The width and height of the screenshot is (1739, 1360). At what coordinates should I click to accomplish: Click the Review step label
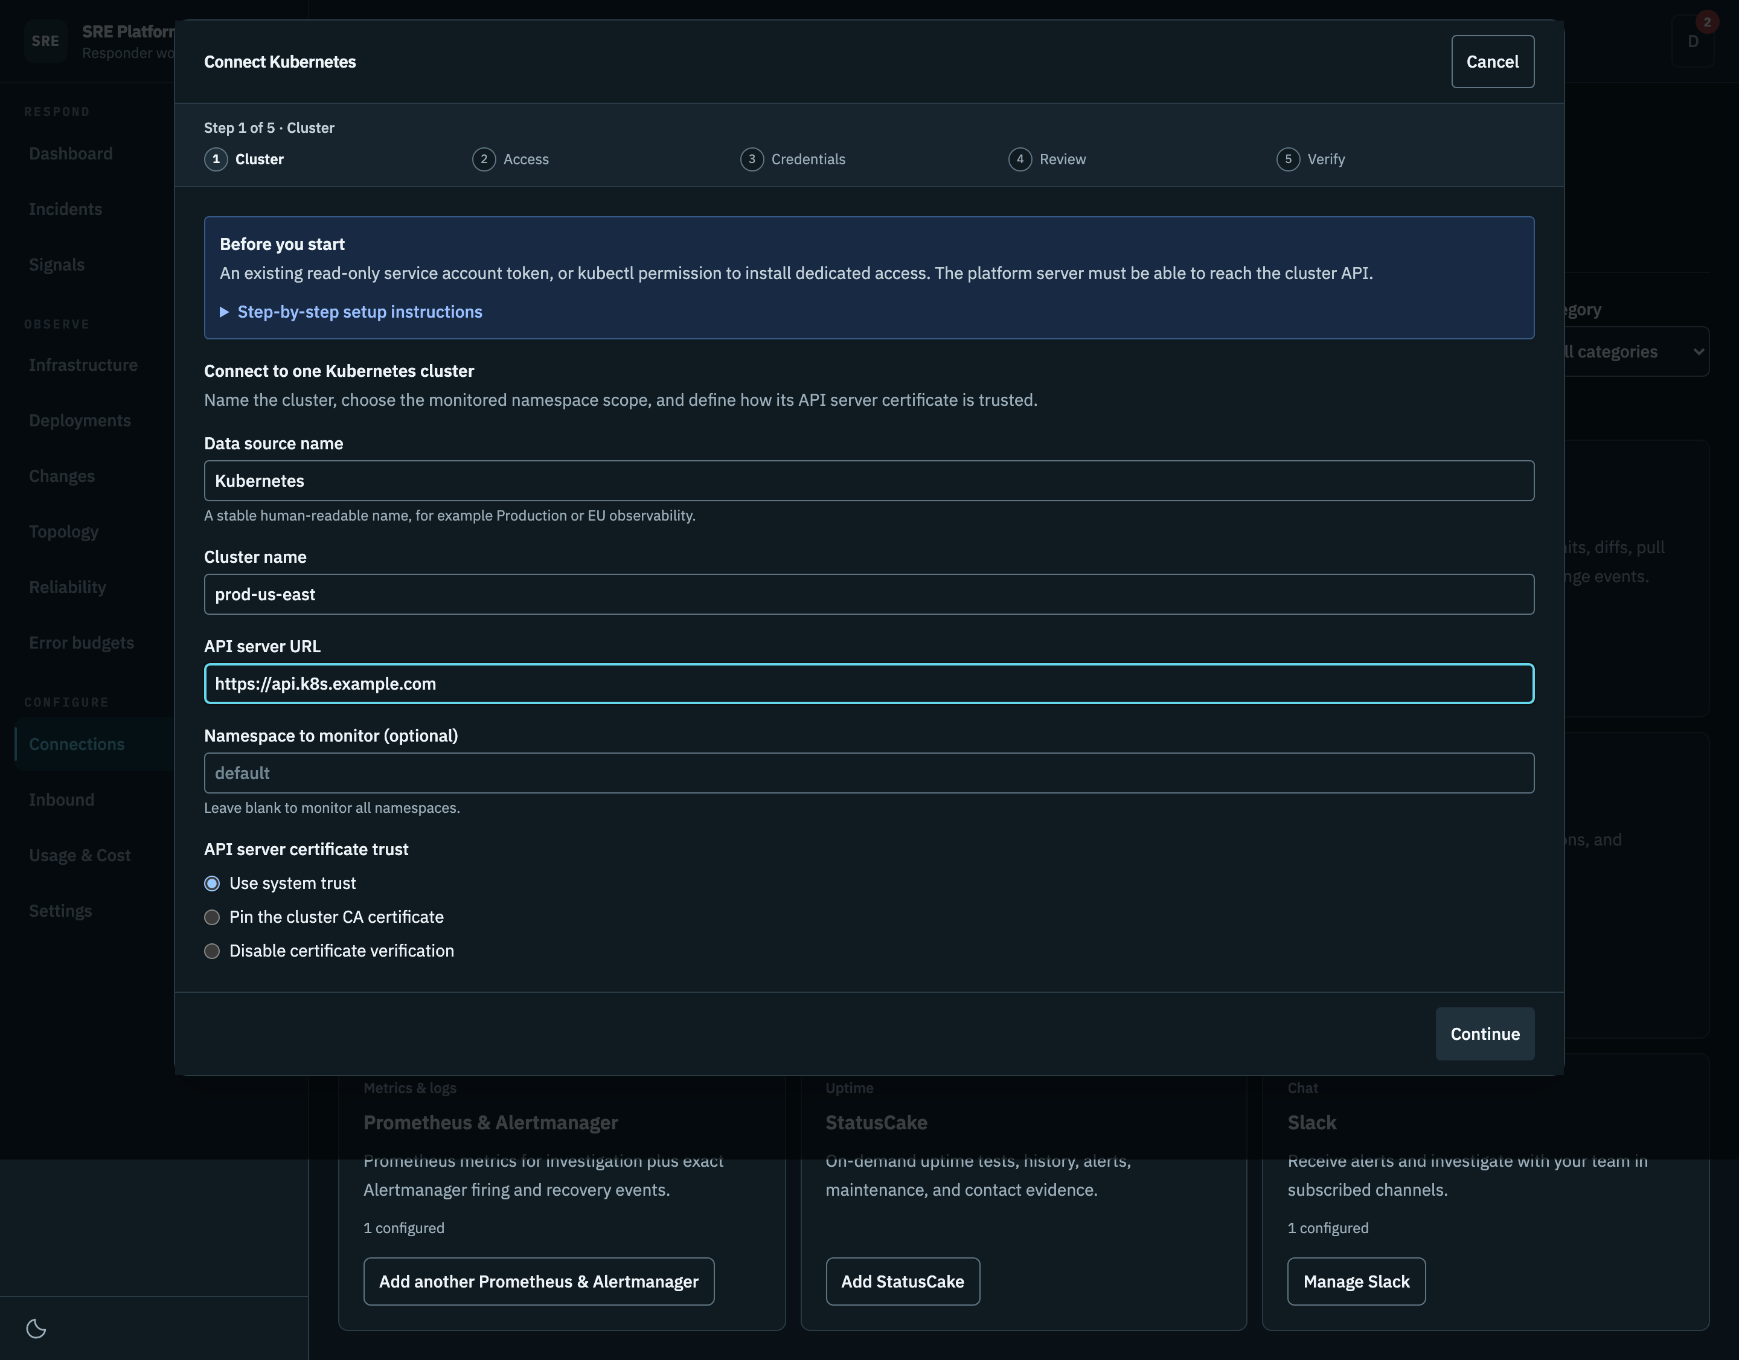click(x=1062, y=159)
